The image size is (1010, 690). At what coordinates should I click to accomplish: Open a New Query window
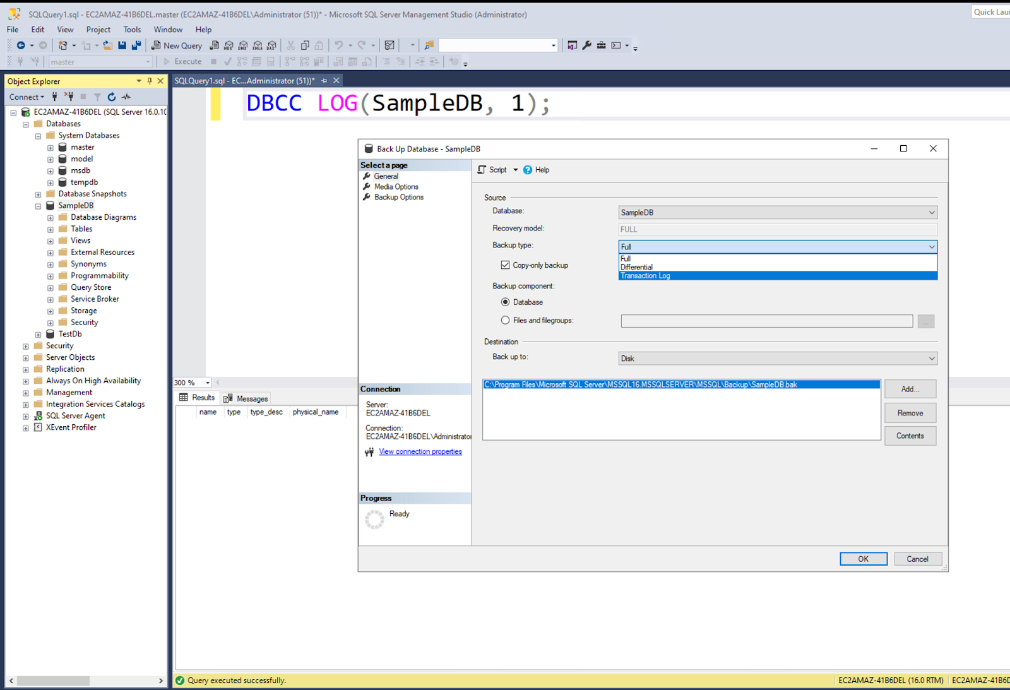point(176,45)
